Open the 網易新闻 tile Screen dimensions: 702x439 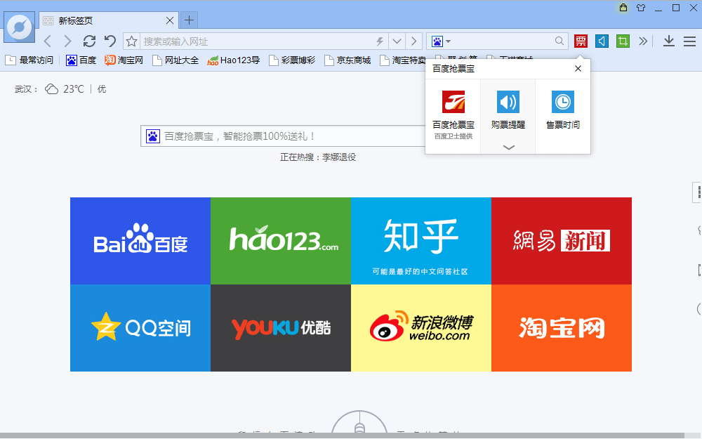point(562,240)
